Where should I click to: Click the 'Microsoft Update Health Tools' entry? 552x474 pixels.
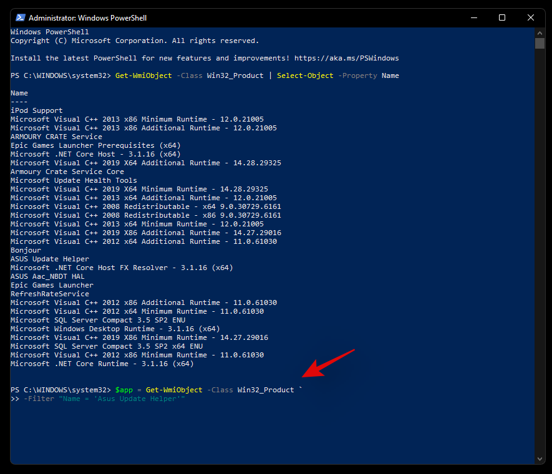click(74, 180)
